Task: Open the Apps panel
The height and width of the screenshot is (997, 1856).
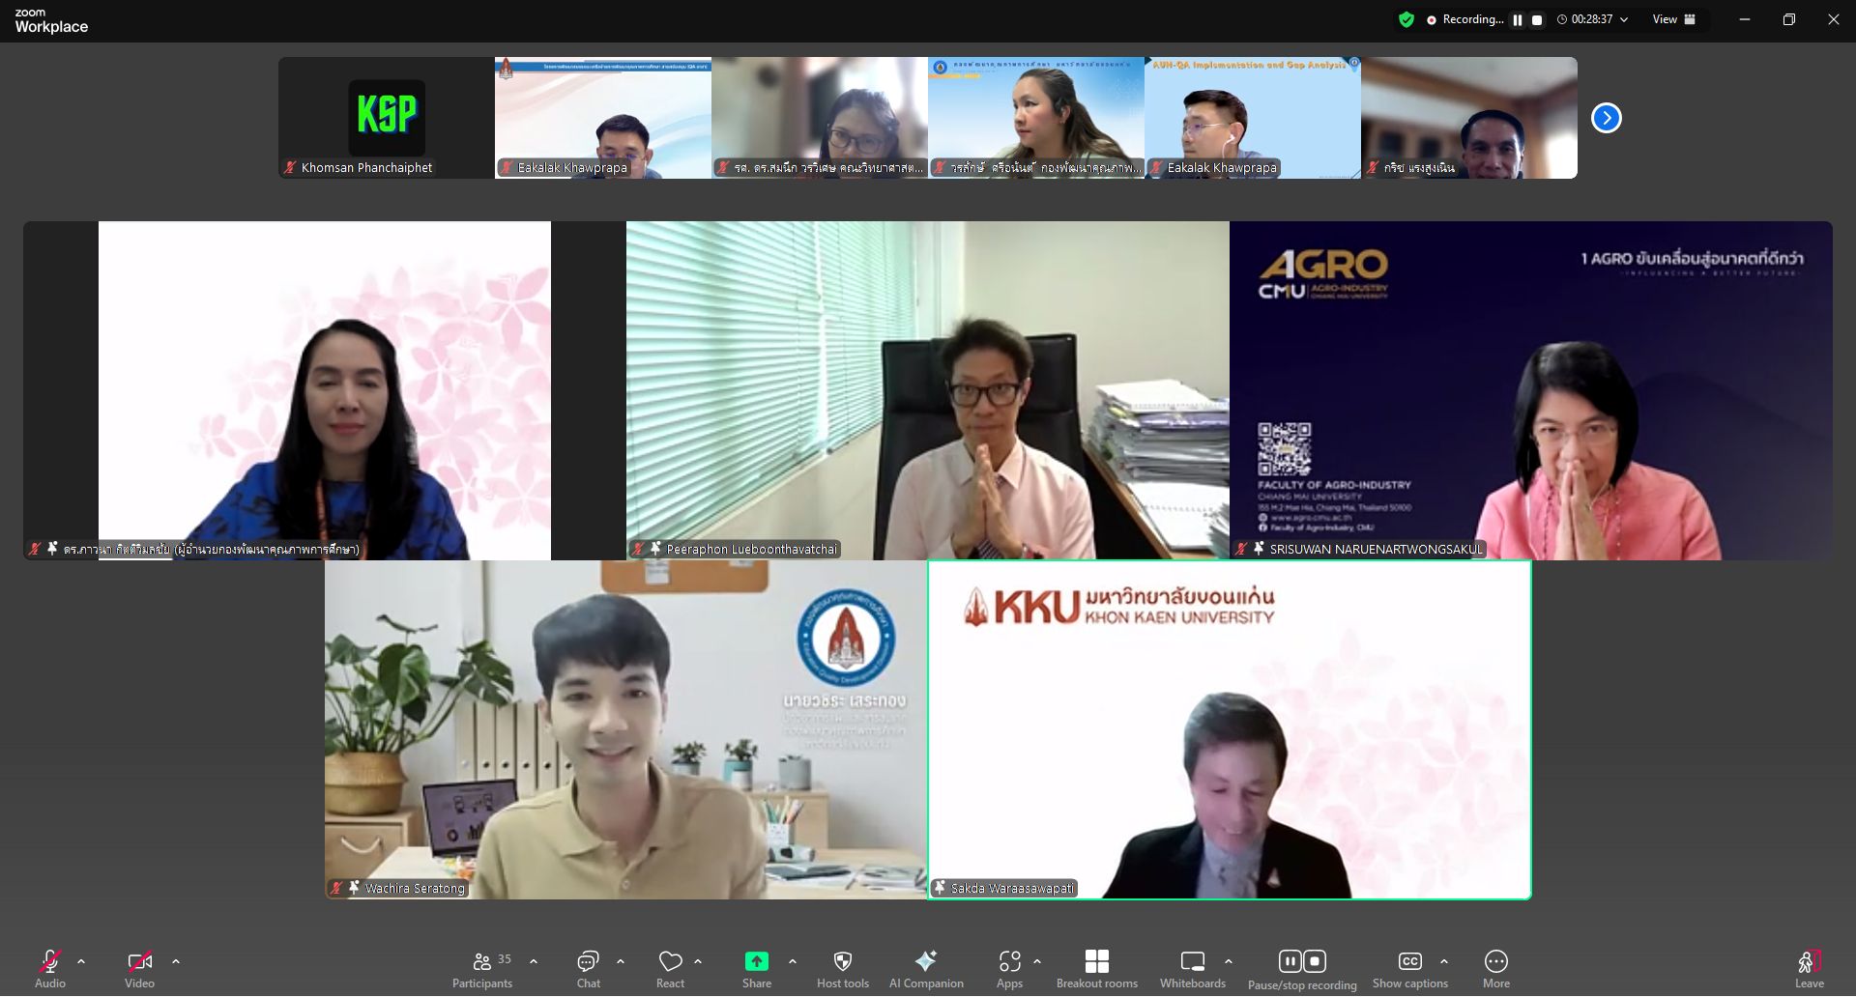Action: point(1009,969)
